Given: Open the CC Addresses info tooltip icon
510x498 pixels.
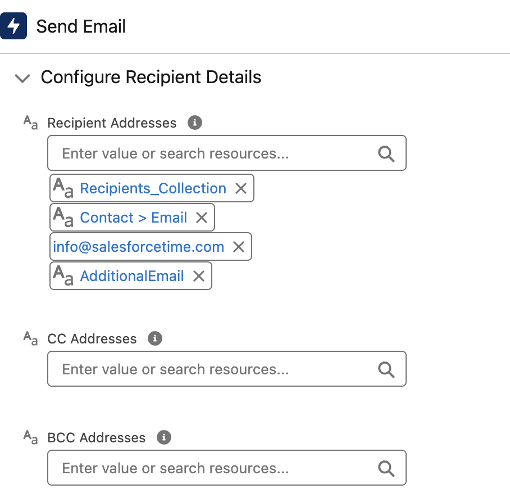Looking at the screenshot, I should (x=155, y=338).
